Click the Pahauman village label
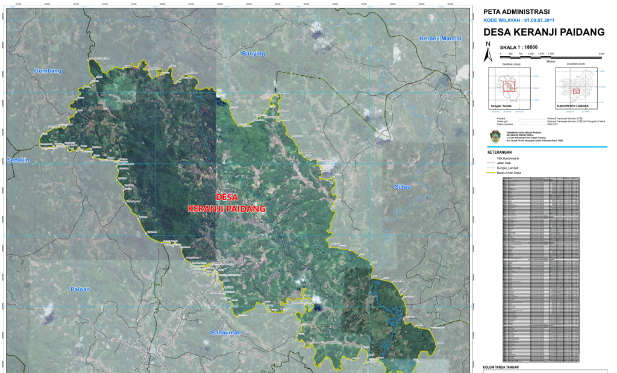Image resolution: width=617 pixels, height=373 pixels. point(226,333)
